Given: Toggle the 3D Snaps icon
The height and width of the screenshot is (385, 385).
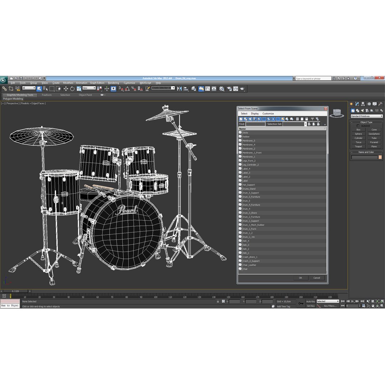Looking at the screenshot, I should [121, 89].
